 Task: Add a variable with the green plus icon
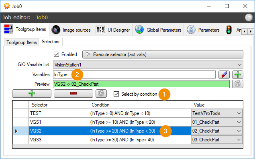(x=238, y=74)
